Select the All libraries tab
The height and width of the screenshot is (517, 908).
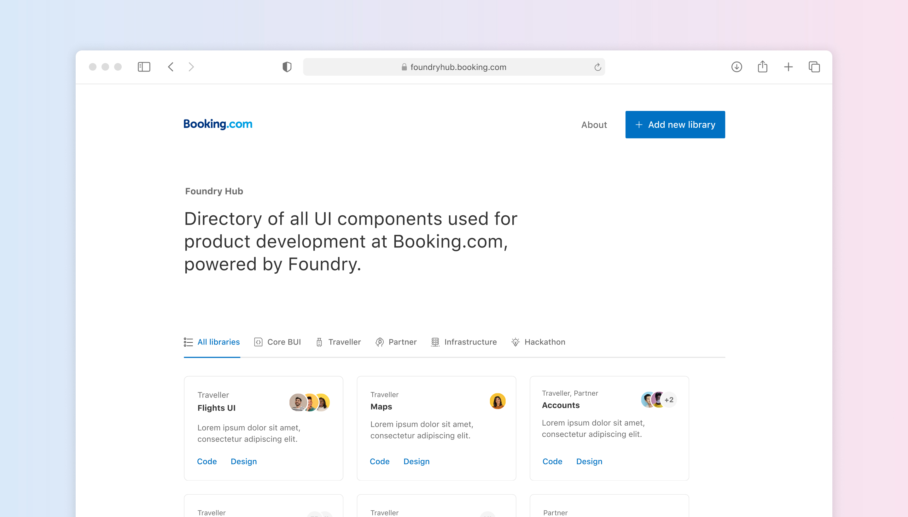coord(212,342)
